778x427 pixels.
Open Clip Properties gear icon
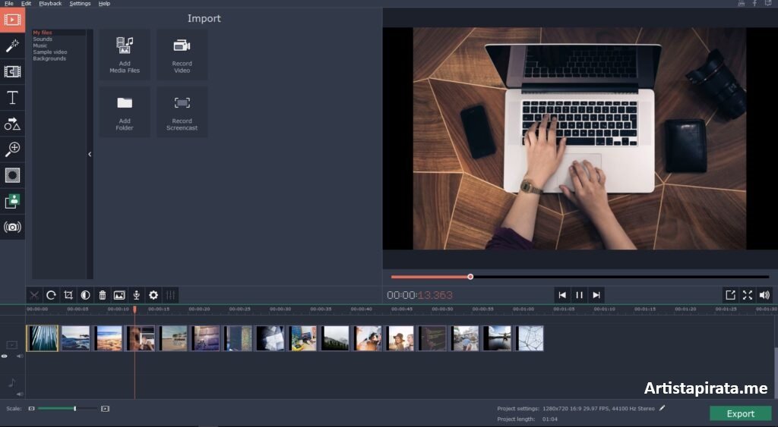[153, 295]
